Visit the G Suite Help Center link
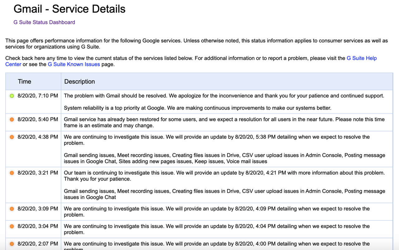This screenshot has height=250, width=399. coord(362,58)
